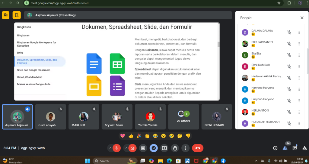
Task: Open Ringkasan Google Workspace for Education section
Action: 37,44
